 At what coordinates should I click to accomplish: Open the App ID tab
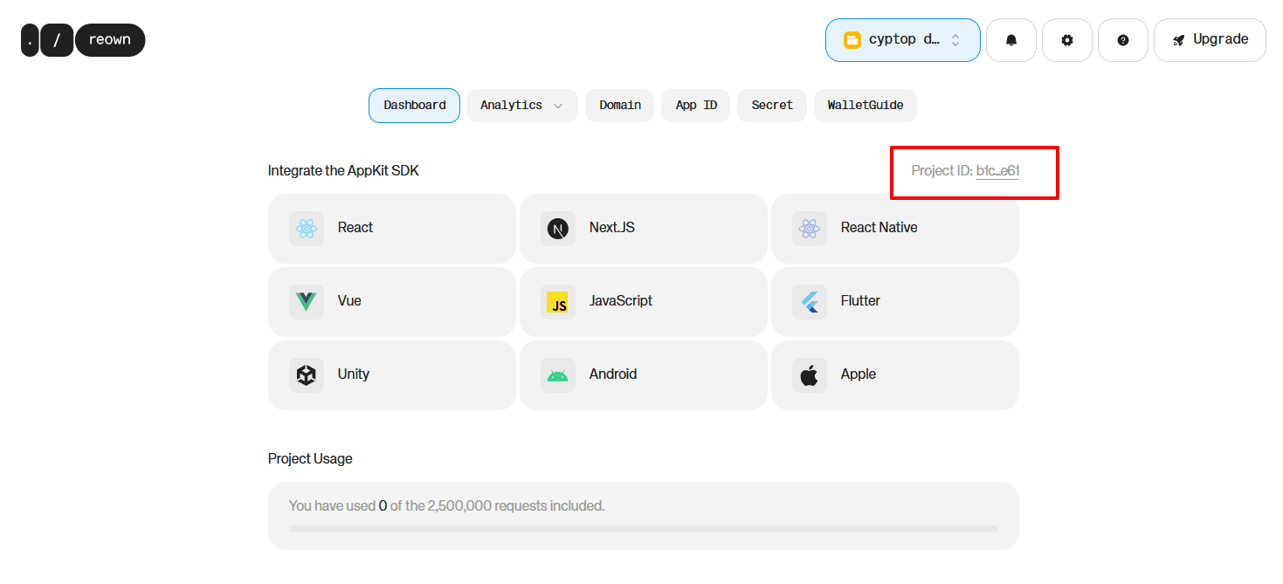(x=695, y=106)
